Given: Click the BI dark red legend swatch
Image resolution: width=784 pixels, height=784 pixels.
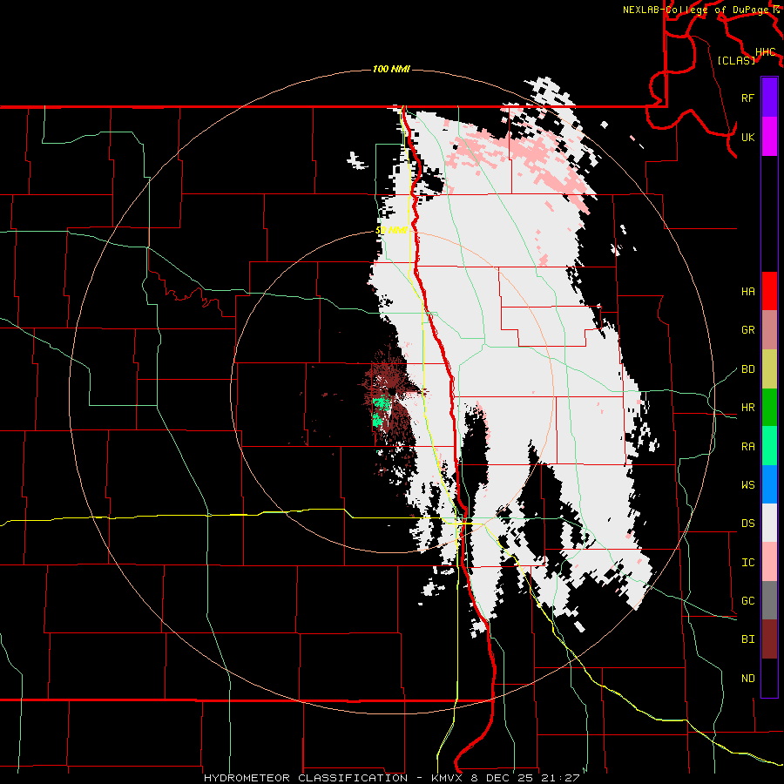Looking at the screenshot, I should pos(769,639).
